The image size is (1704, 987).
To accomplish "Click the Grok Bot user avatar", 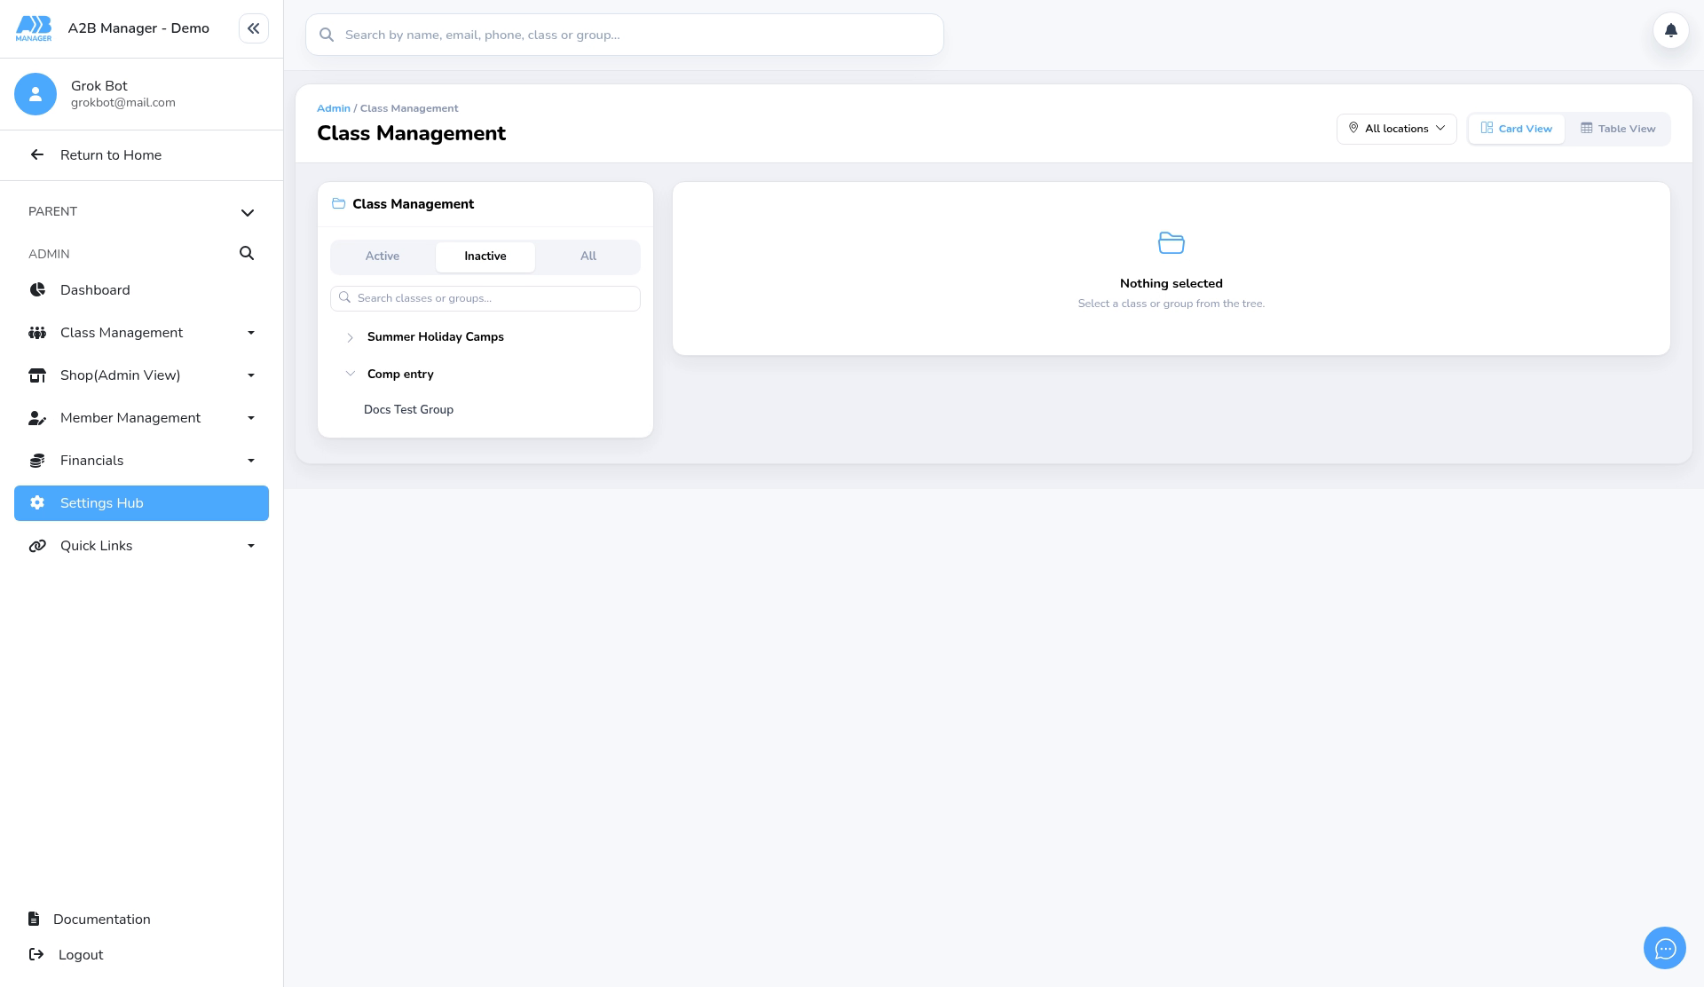I will [35, 94].
